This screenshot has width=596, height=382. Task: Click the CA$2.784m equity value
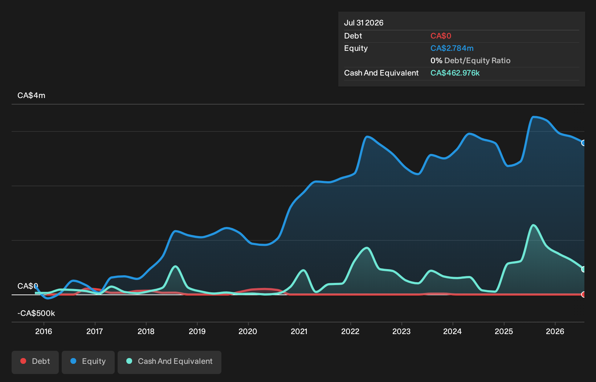452,48
